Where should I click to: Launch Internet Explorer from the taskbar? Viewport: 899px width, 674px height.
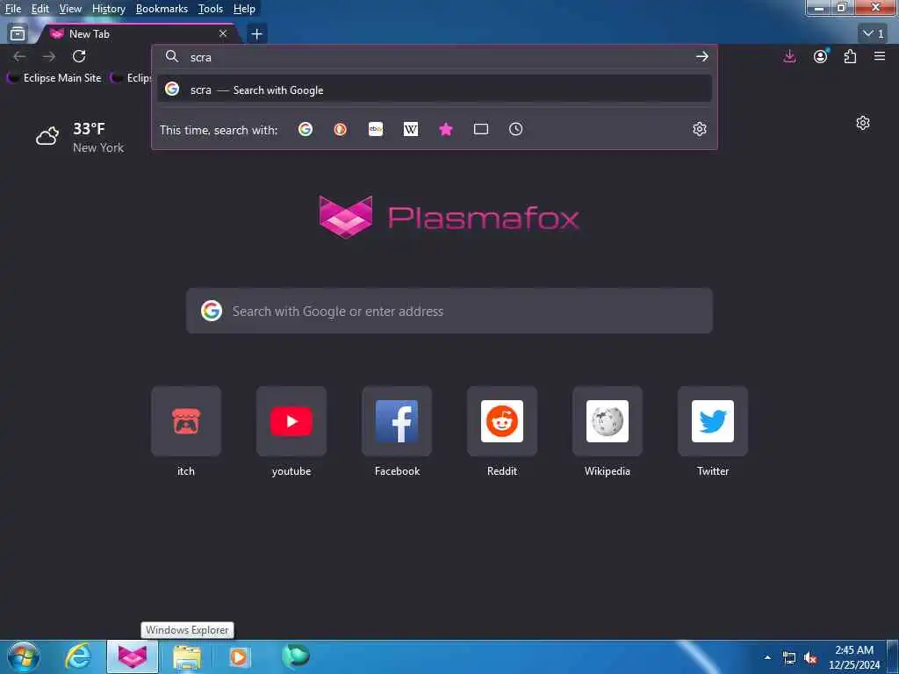pyautogui.click(x=78, y=656)
